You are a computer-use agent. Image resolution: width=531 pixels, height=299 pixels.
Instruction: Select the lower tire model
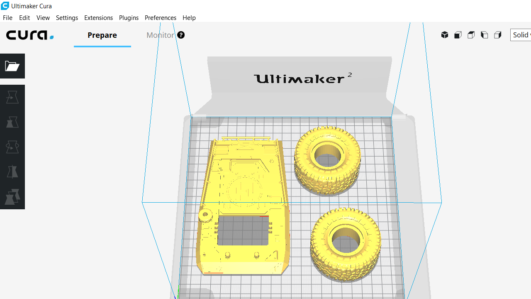click(346, 244)
